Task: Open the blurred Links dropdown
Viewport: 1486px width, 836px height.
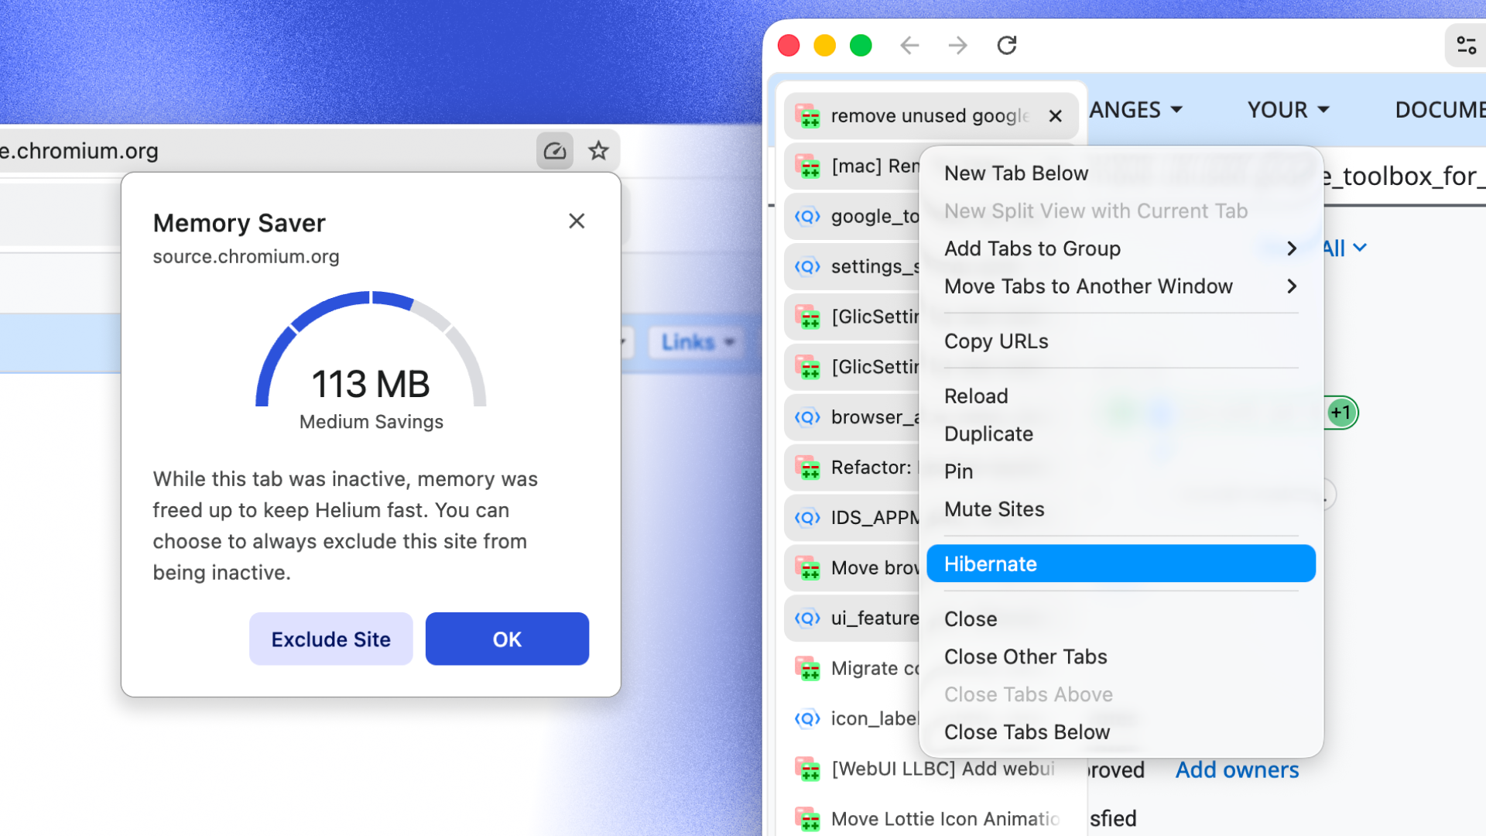Action: coord(698,342)
